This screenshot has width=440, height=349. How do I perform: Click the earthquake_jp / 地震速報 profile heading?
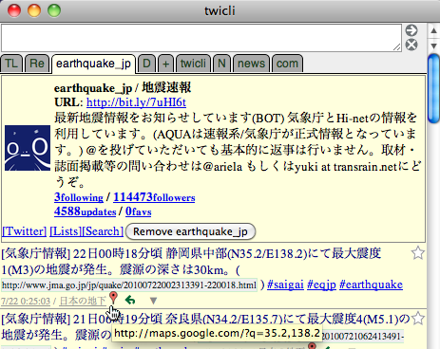coord(123,88)
